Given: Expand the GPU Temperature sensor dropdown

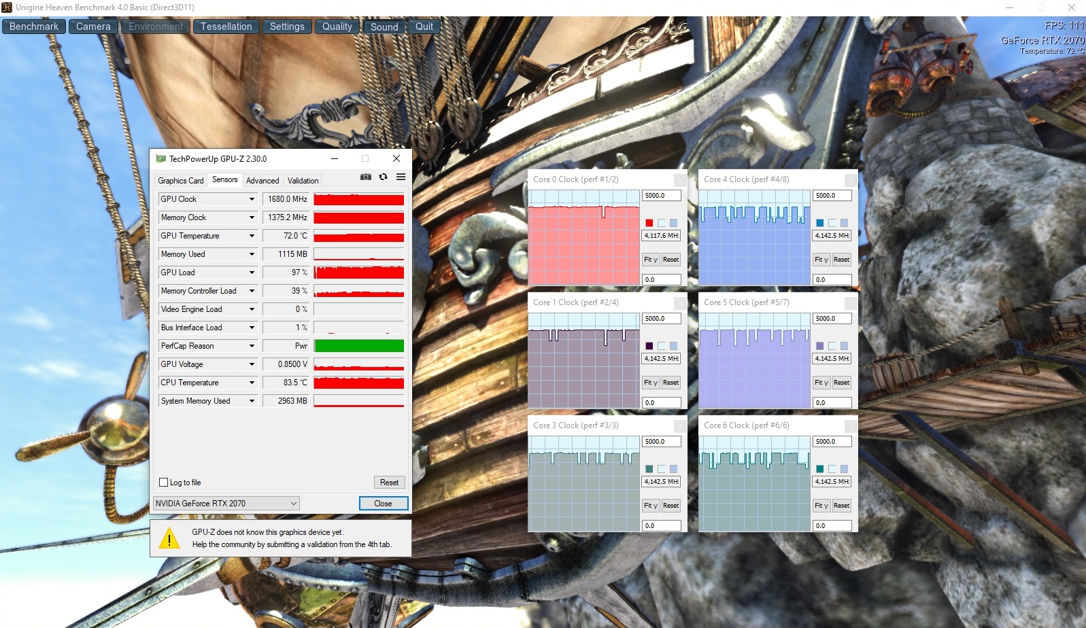Looking at the screenshot, I should [x=252, y=236].
